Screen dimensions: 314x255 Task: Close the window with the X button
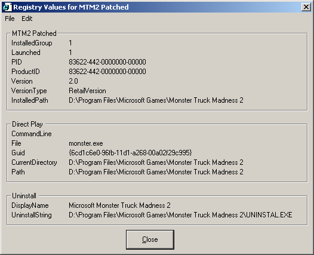(306, 7)
